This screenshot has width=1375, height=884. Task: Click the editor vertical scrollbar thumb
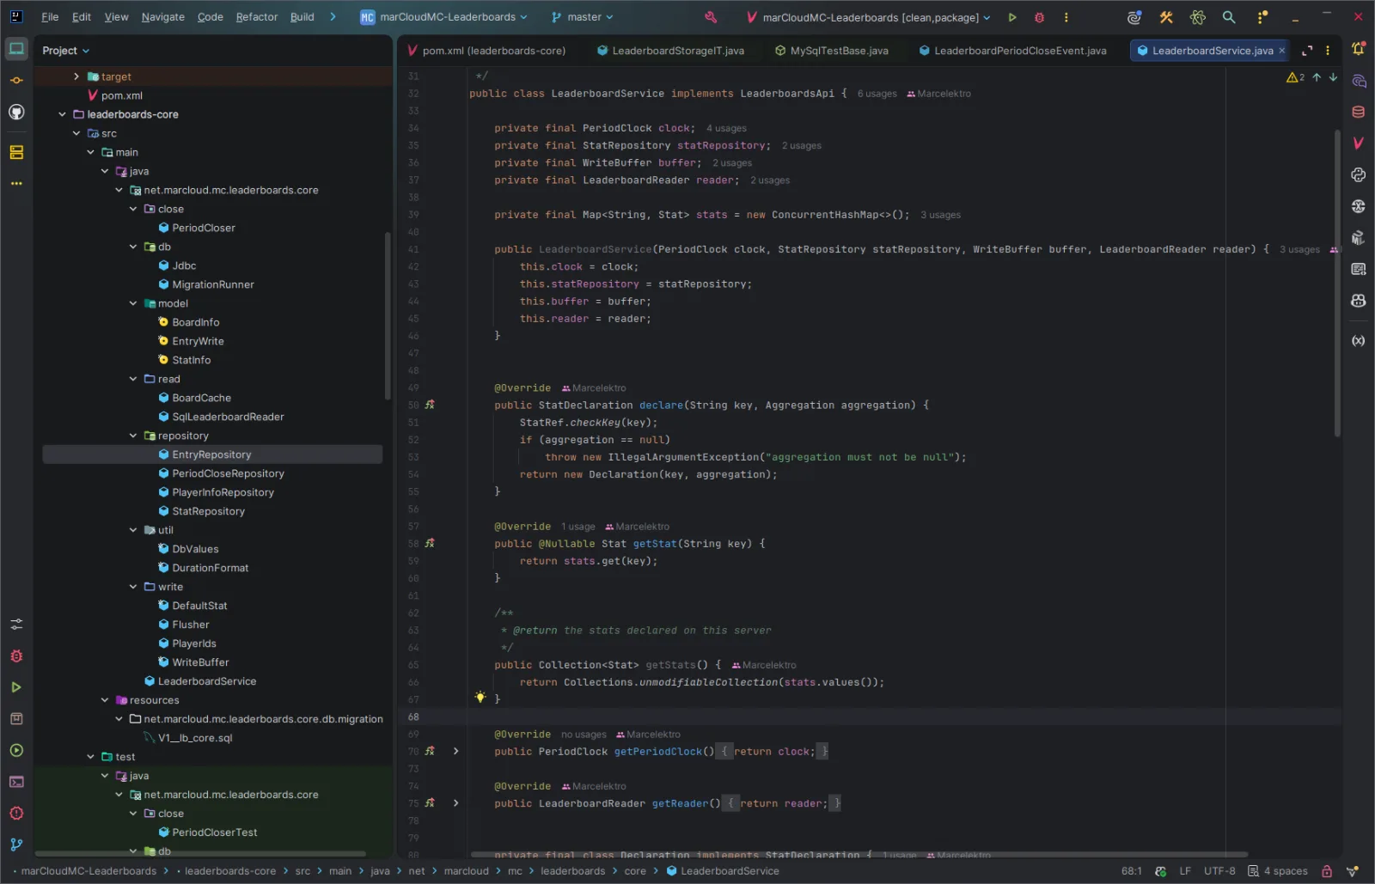[1337, 283]
